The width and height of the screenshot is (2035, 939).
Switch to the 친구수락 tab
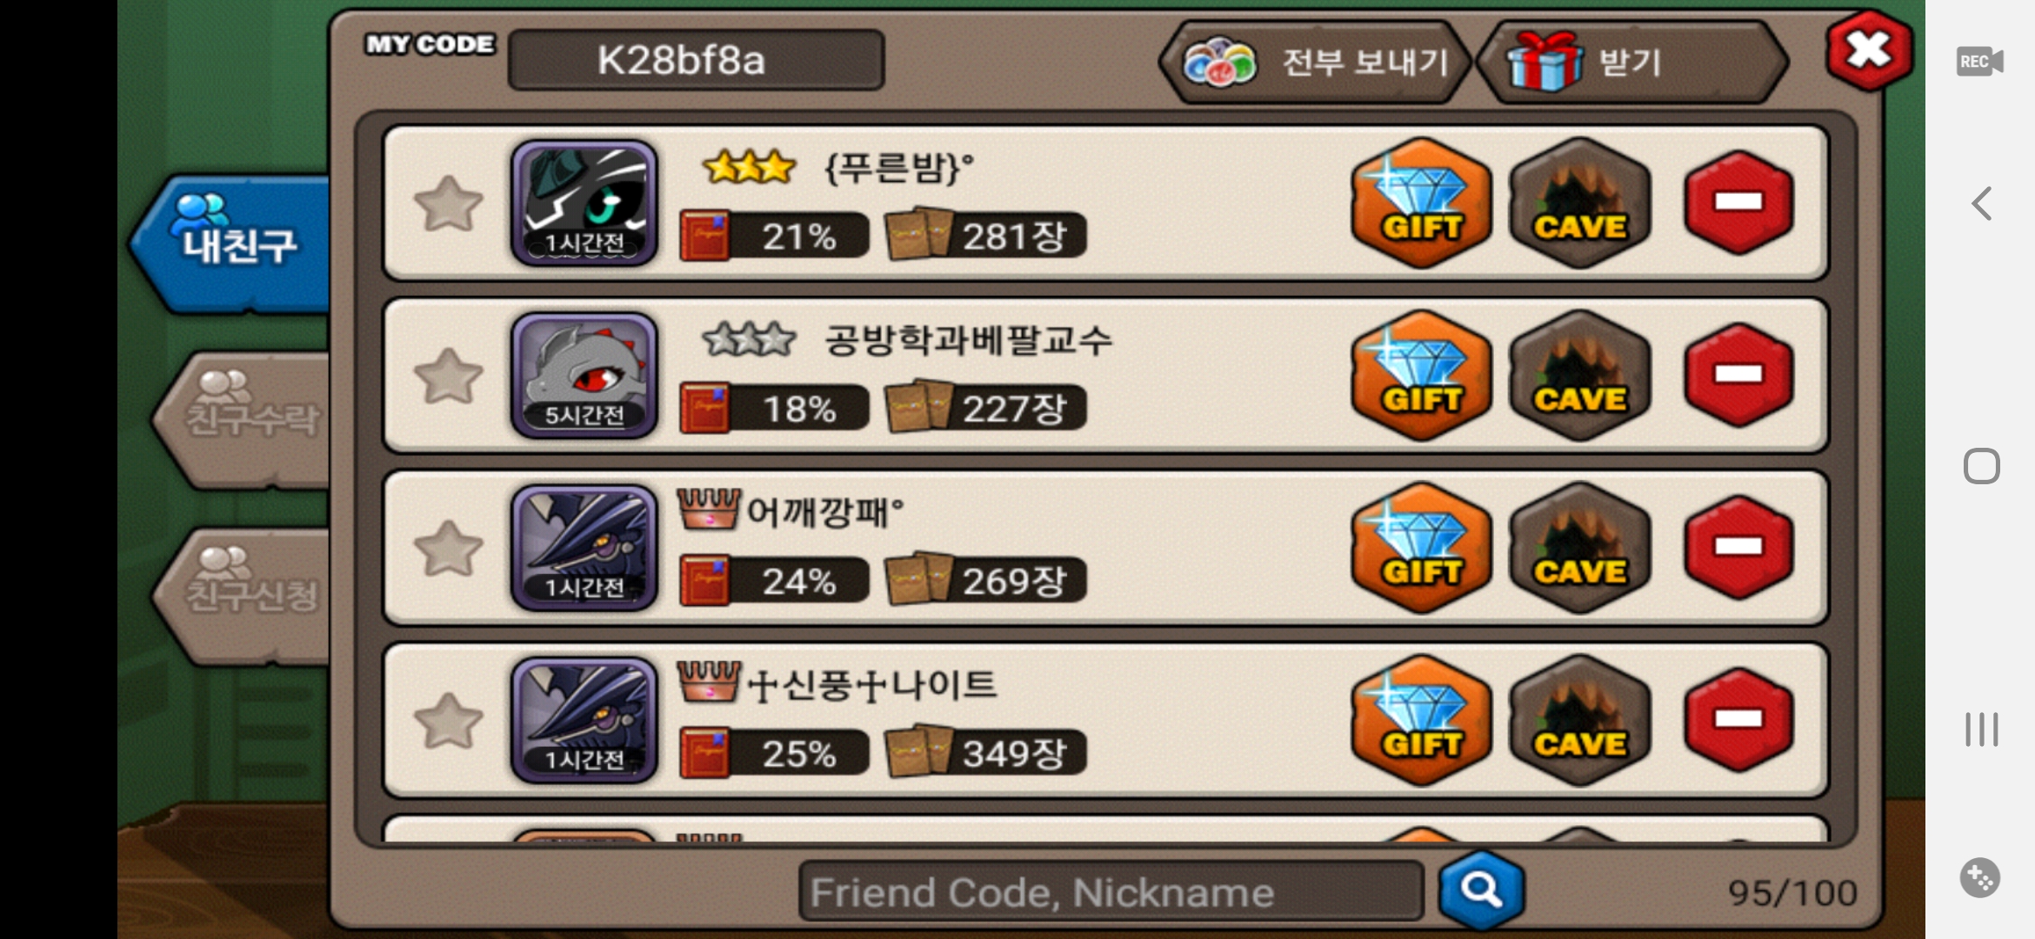tap(244, 417)
